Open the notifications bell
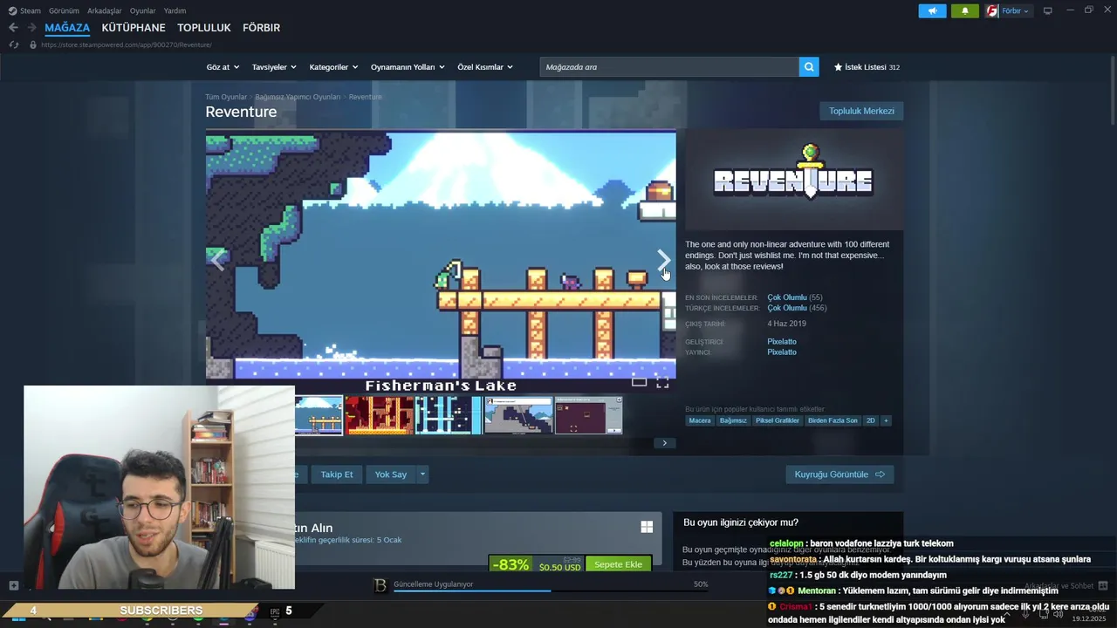The width and height of the screenshot is (1117, 628). [x=965, y=10]
